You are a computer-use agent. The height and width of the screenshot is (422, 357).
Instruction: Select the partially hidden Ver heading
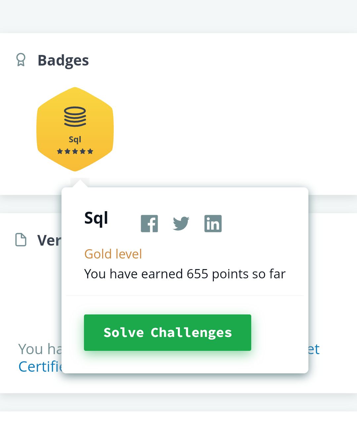(x=49, y=240)
